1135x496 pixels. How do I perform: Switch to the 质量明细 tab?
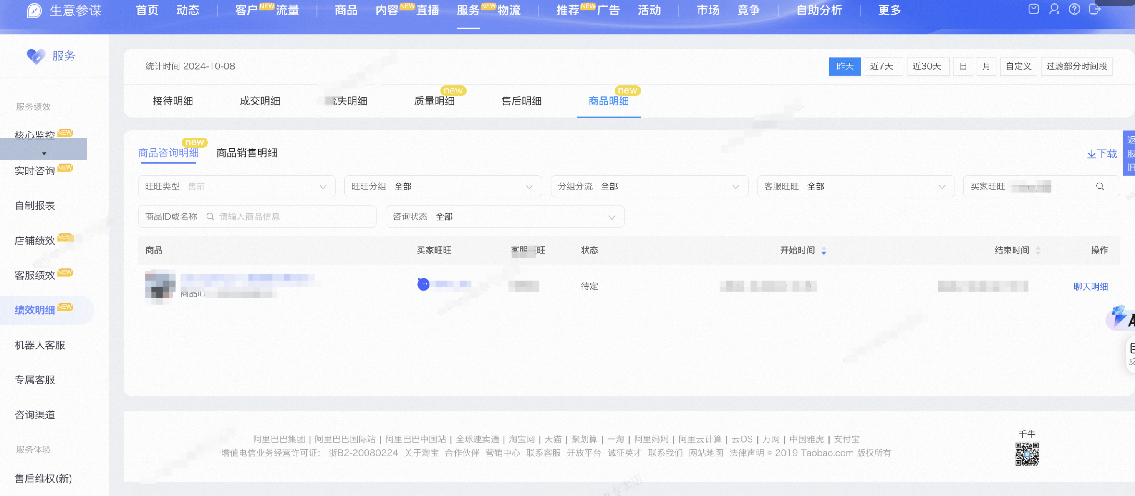pos(434,101)
